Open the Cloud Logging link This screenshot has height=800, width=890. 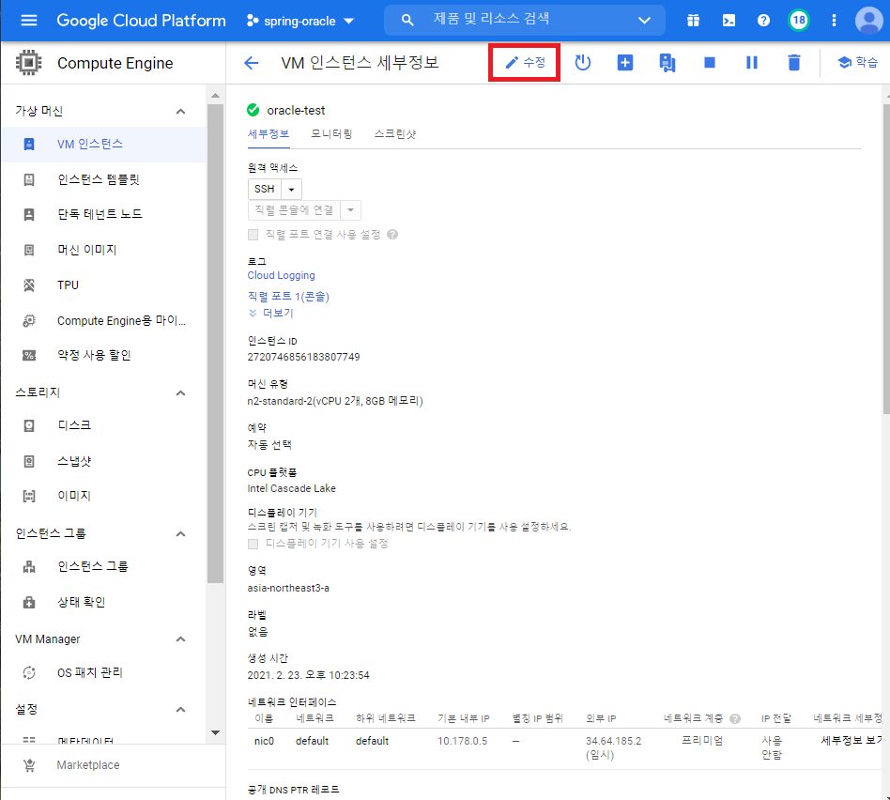281,275
